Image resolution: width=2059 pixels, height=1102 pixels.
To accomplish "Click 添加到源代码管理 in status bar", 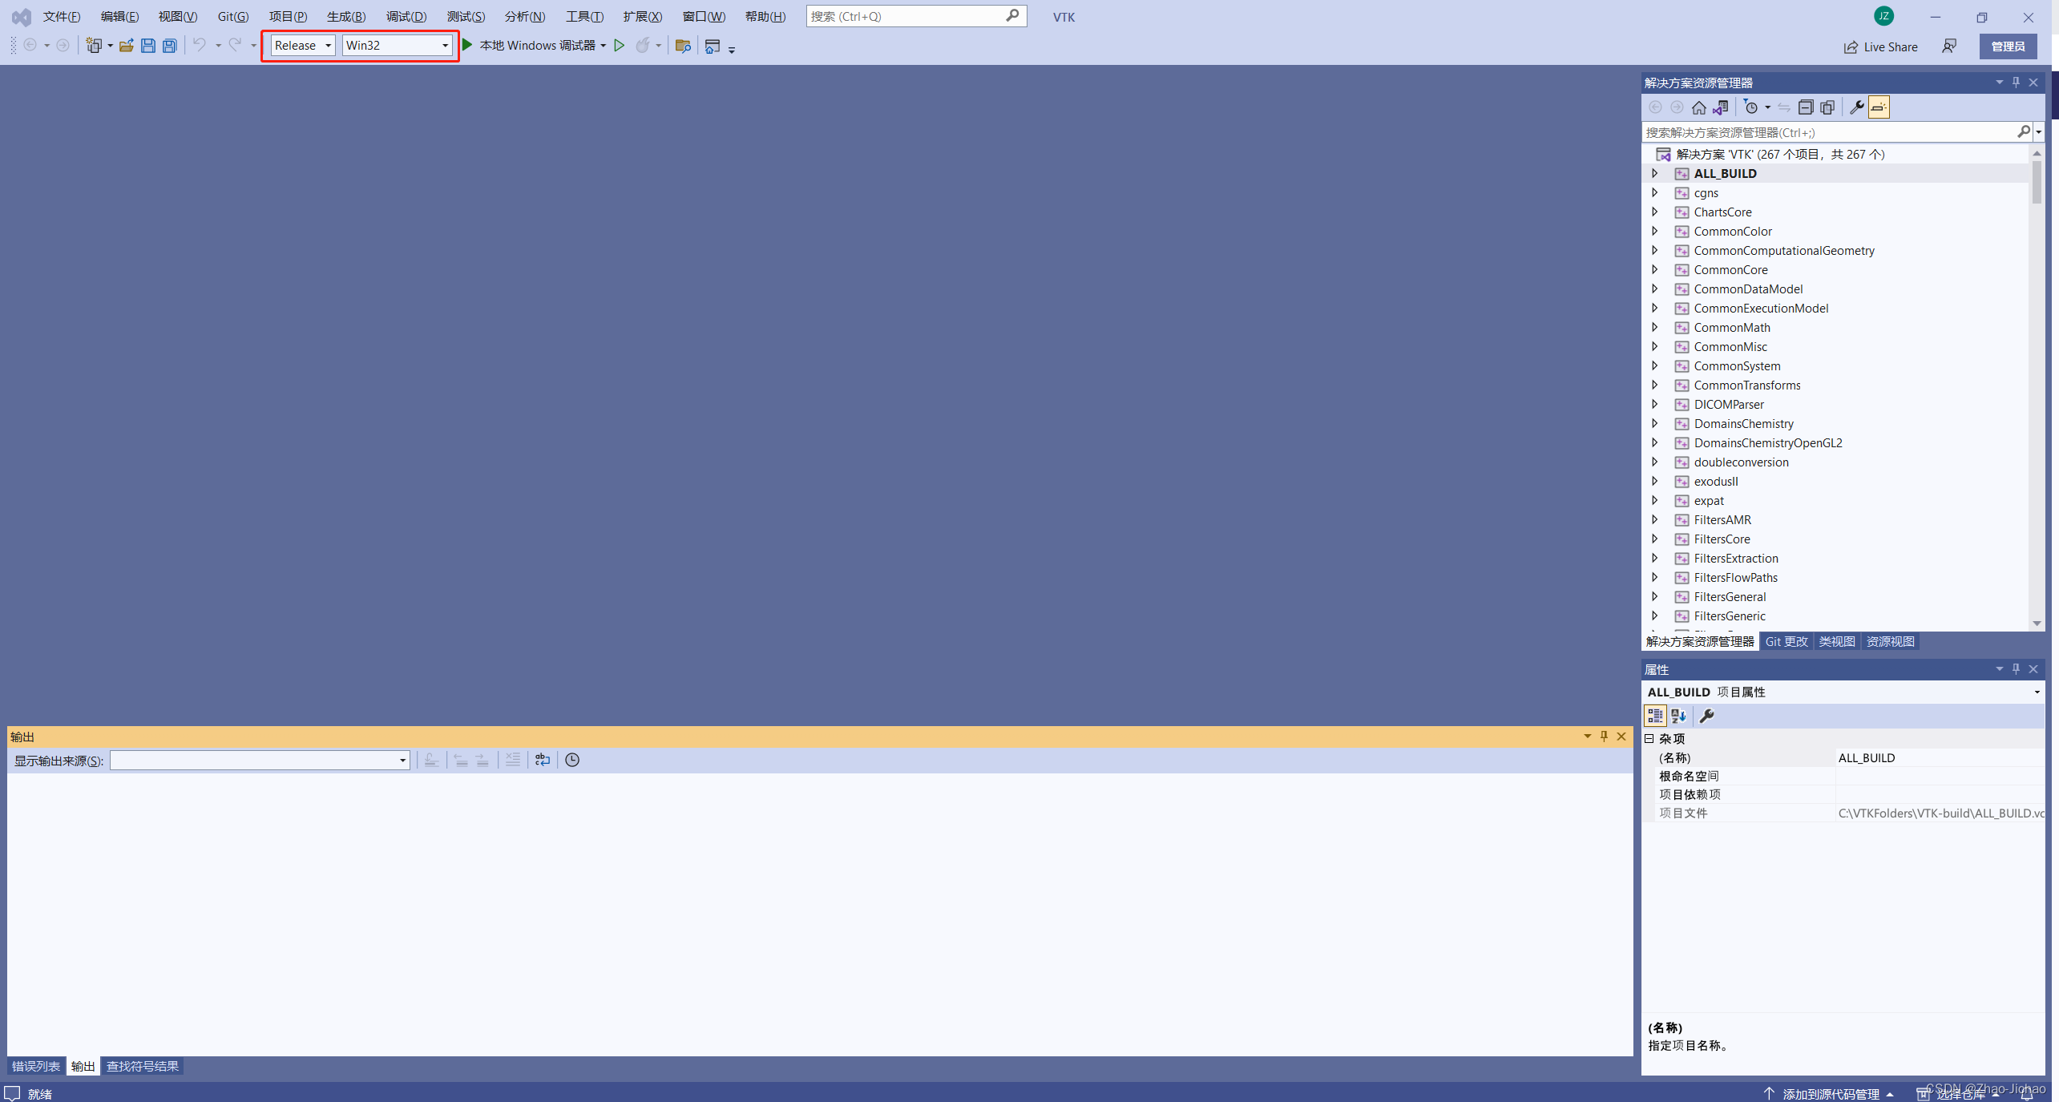I will point(1829,1094).
